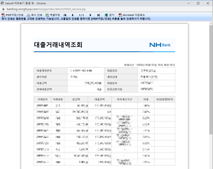Go to first page arrow
213x169 pixels.
65,15
